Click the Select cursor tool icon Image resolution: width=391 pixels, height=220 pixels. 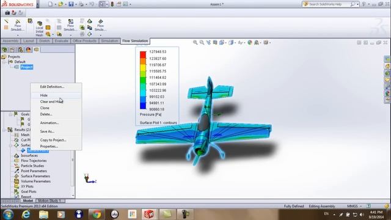pos(102,4)
